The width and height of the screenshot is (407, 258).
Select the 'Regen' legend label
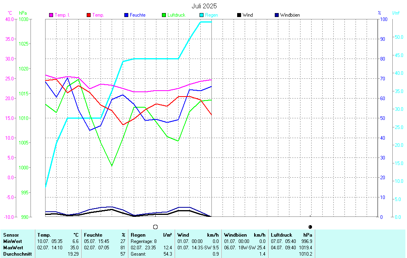tap(211, 15)
